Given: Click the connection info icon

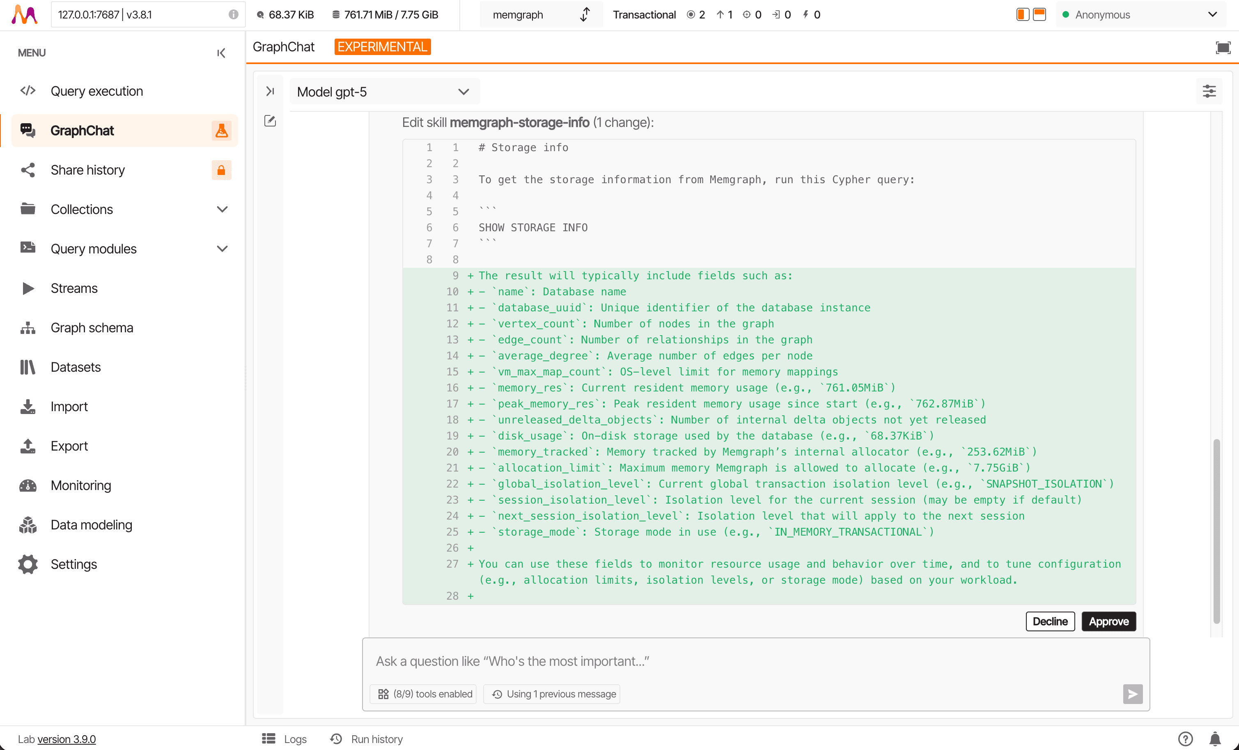Looking at the screenshot, I should 233,15.
